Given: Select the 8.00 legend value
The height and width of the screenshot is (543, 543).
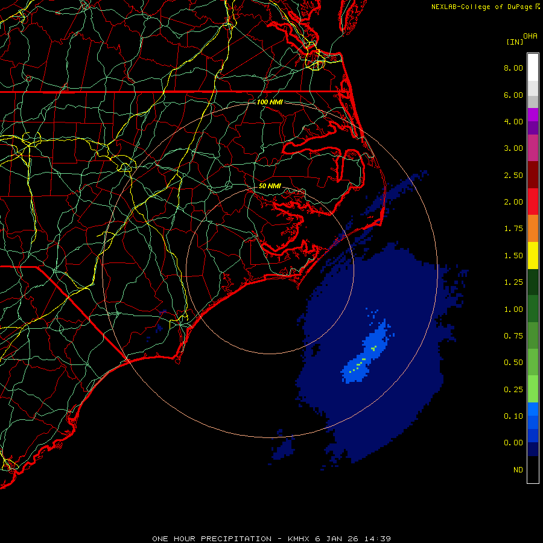Looking at the screenshot, I should (513, 68).
